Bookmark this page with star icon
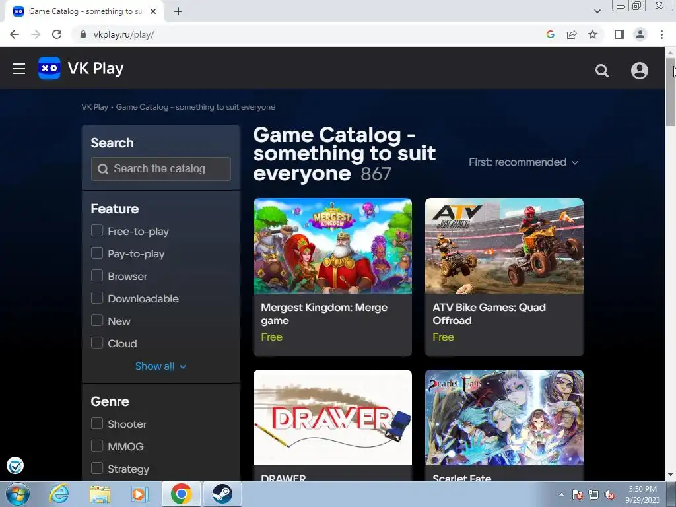The image size is (676, 507). coord(593,34)
